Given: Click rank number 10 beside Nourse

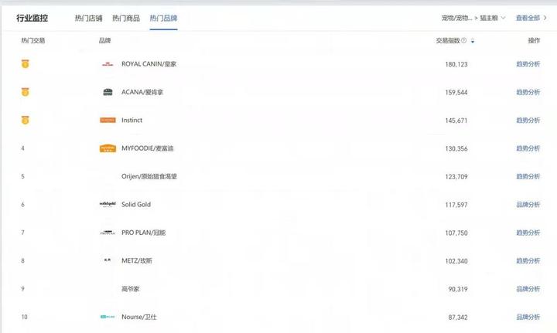Looking at the screenshot, I should pyautogui.click(x=24, y=317).
